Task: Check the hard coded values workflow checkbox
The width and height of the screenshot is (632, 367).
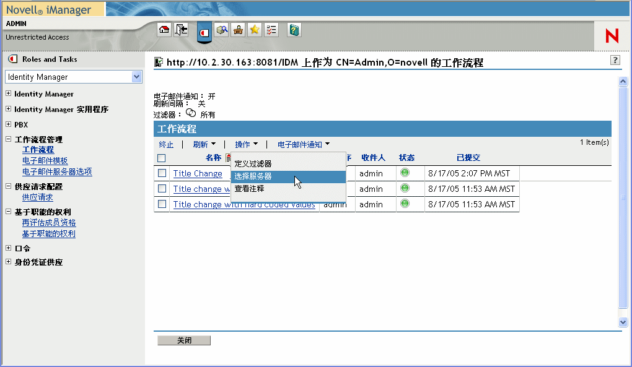Action: (162, 204)
